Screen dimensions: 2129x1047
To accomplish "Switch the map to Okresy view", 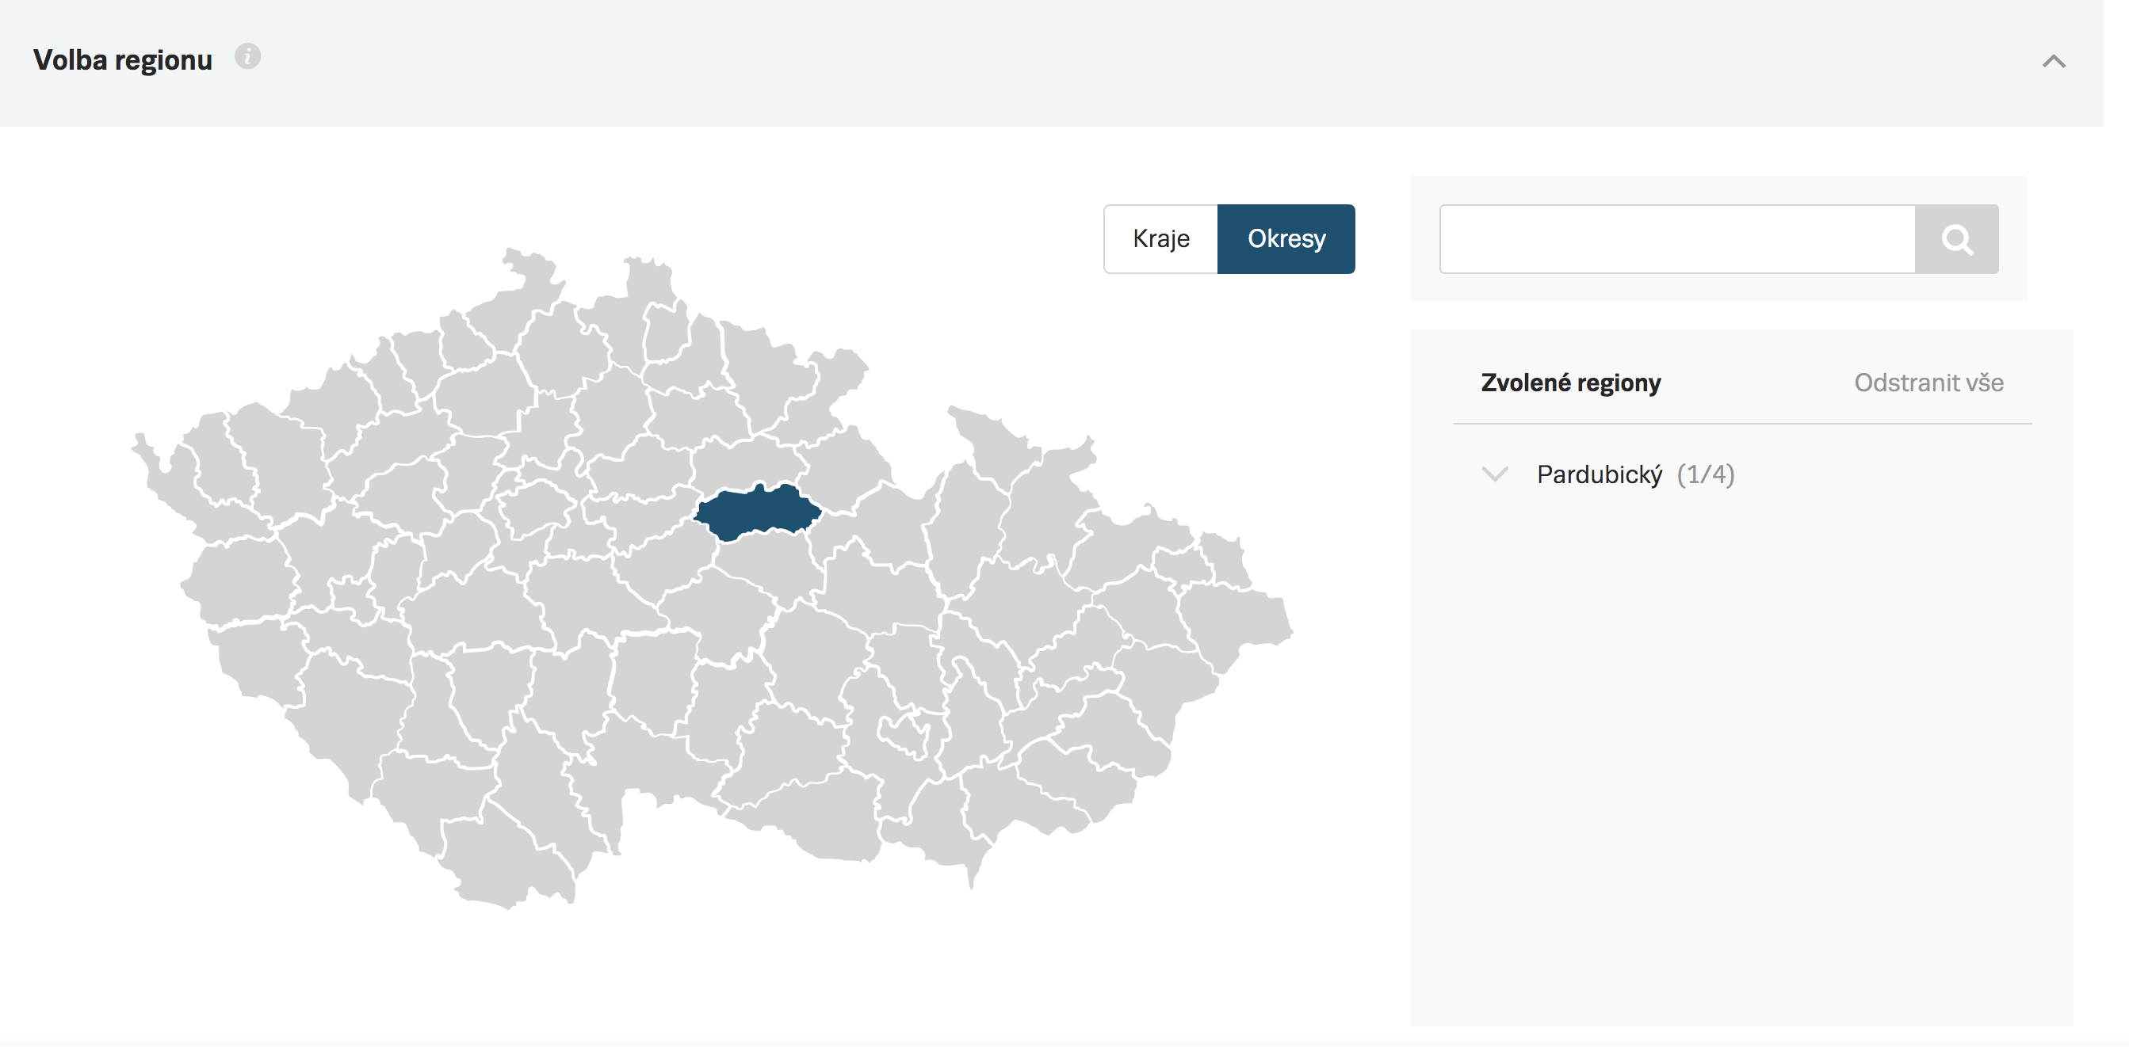I will [x=1286, y=238].
